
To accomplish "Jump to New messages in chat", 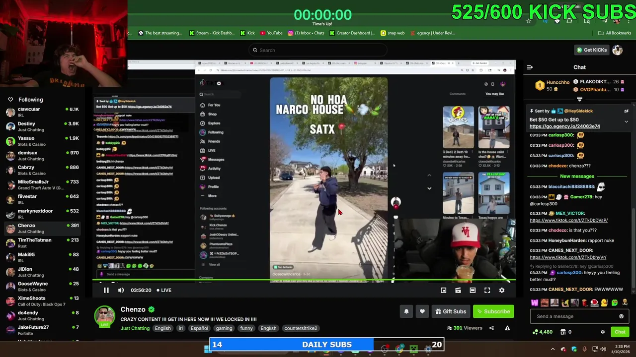I will (x=577, y=176).
